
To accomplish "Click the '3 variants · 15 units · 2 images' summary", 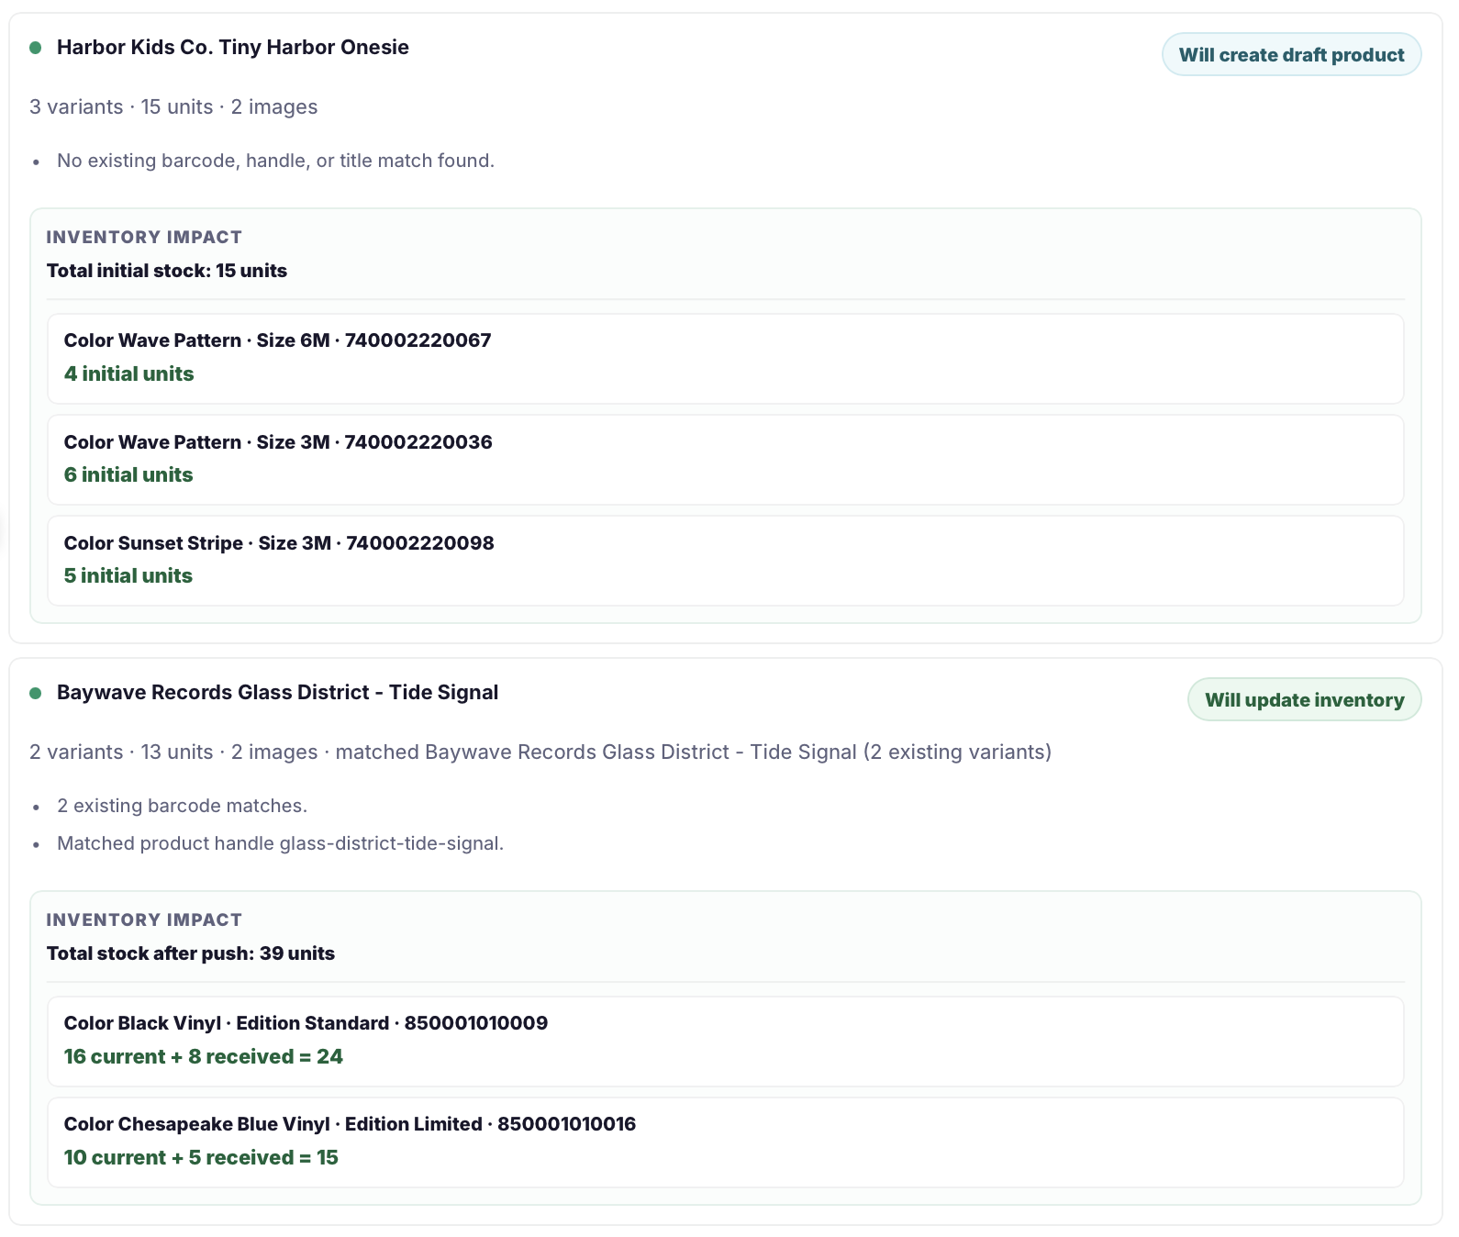I will tap(173, 107).
